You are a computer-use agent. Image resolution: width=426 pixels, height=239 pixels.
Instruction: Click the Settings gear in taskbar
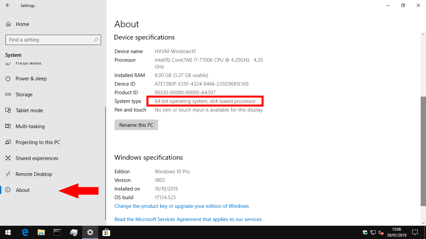click(x=90, y=232)
